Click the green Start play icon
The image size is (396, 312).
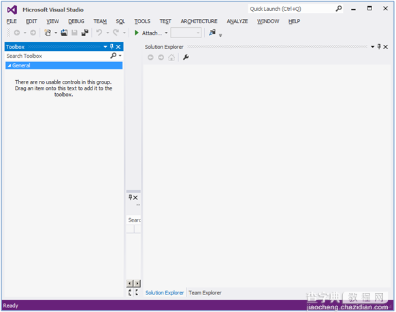136,33
